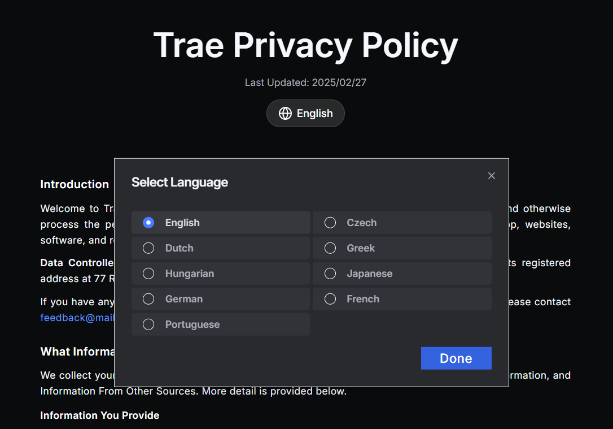
Task: Open the English language selector pill
Action: tap(305, 114)
